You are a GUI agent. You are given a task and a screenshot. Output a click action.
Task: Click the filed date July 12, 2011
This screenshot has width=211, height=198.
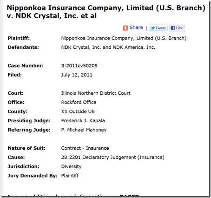pyautogui.click(x=77, y=75)
